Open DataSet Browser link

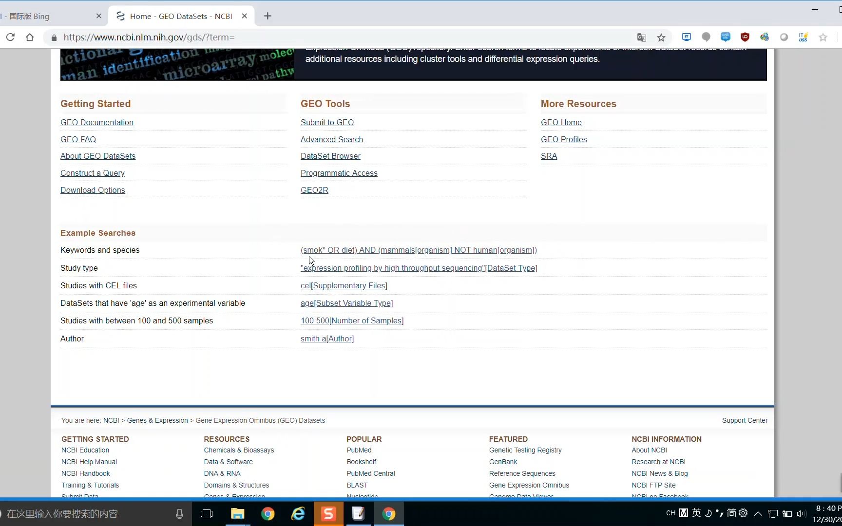(330, 156)
